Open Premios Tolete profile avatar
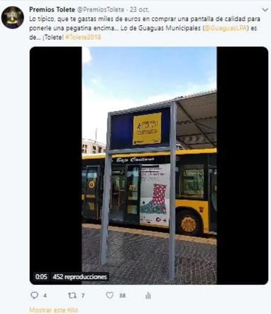Viewport: 271px width, 314px height. point(13,18)
